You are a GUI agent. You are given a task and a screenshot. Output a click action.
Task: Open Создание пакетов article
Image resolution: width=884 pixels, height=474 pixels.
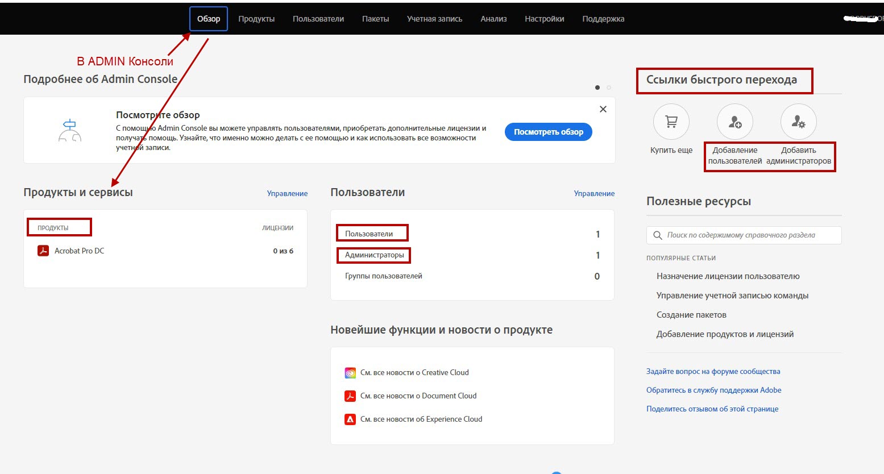point(691,315)
